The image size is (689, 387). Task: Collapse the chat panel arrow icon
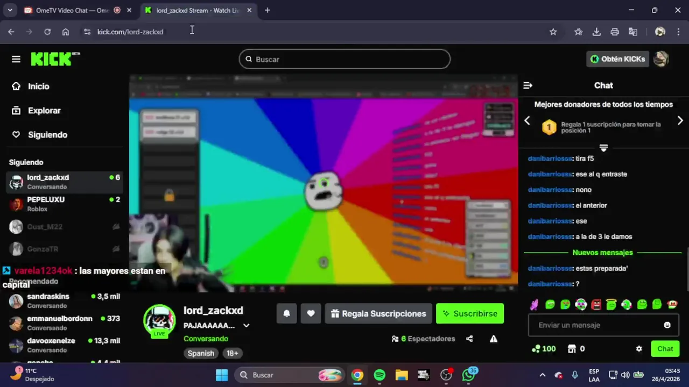[x=528, y=85]
